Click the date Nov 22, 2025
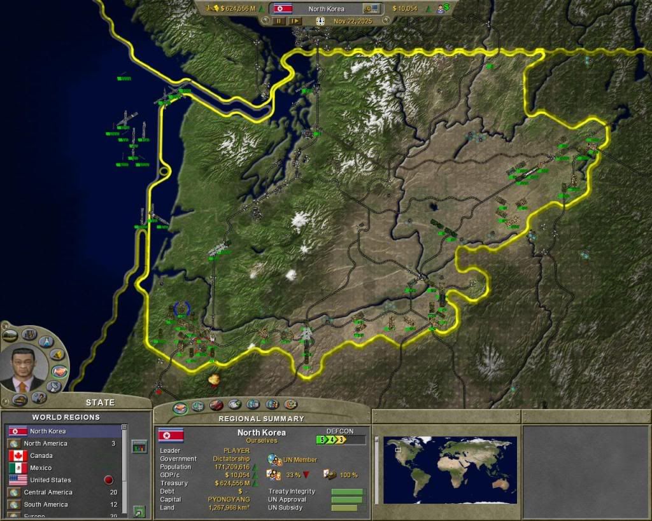This screenshot has width=652, height=521. point(353,21)
